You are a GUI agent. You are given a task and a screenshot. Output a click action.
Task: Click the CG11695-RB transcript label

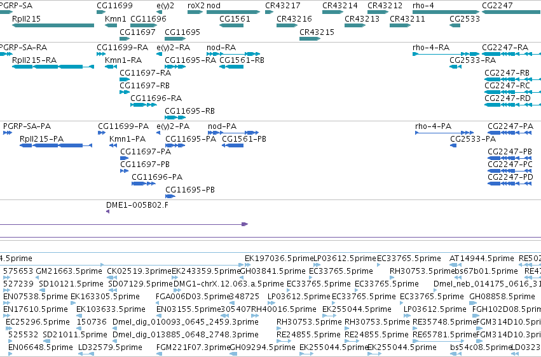click(190, 111)
